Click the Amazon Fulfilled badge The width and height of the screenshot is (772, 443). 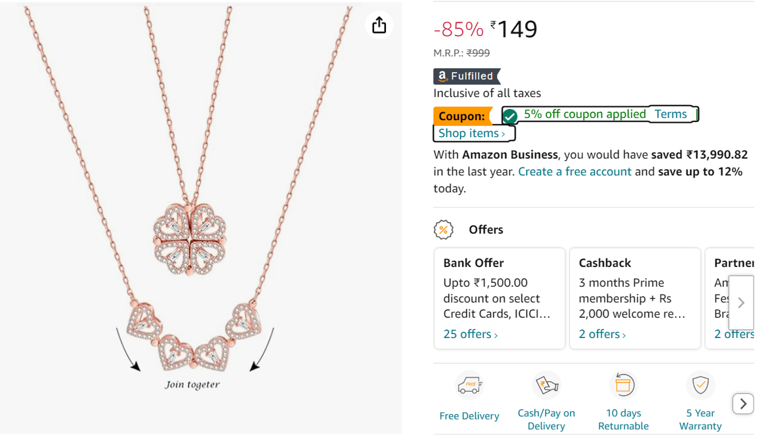(466, 76)
